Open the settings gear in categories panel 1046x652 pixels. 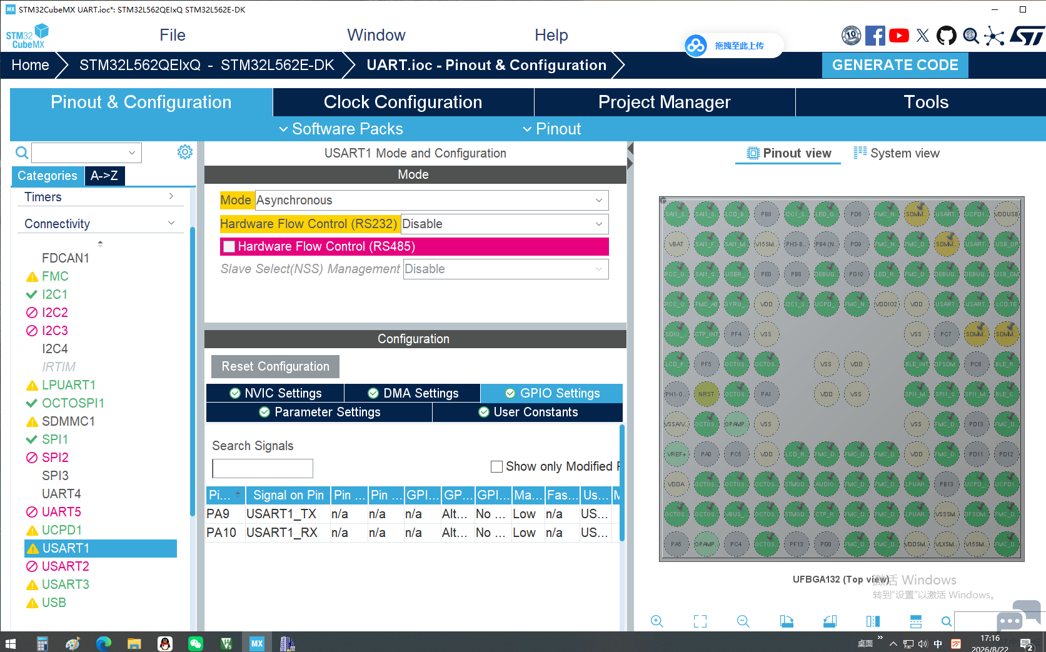(x=184, y=152)
